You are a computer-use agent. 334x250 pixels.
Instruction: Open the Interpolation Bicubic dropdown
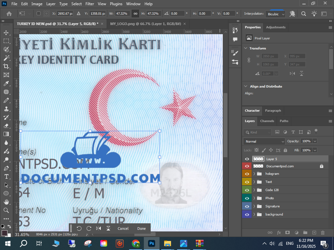276,14
